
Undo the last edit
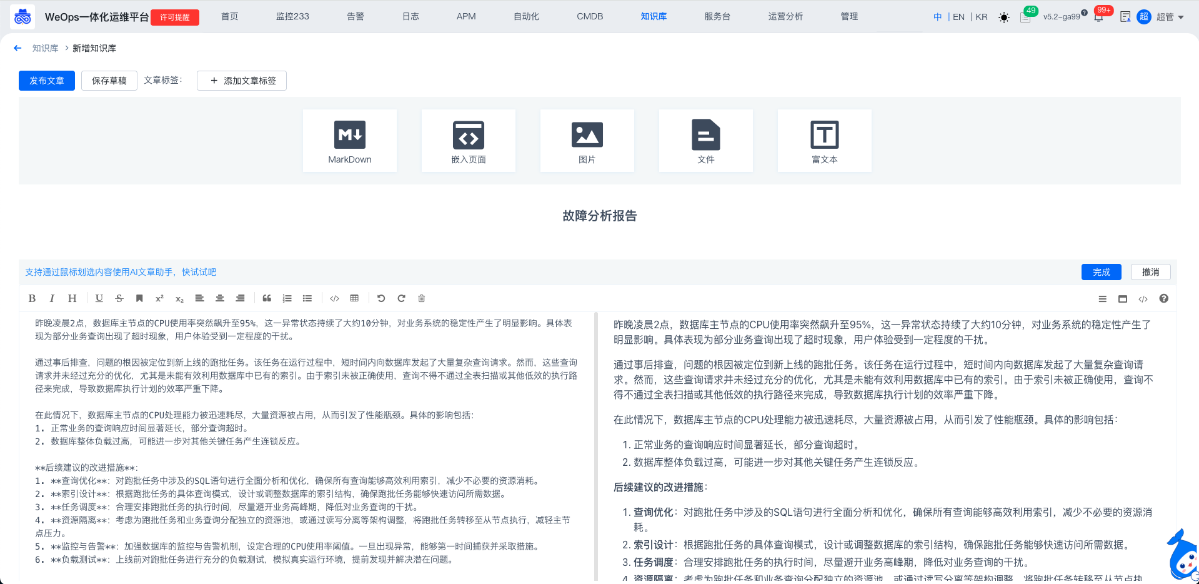click(x=381, y=299)
